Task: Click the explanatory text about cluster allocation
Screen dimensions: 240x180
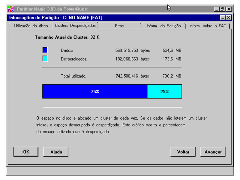Action: click(120, 124)
